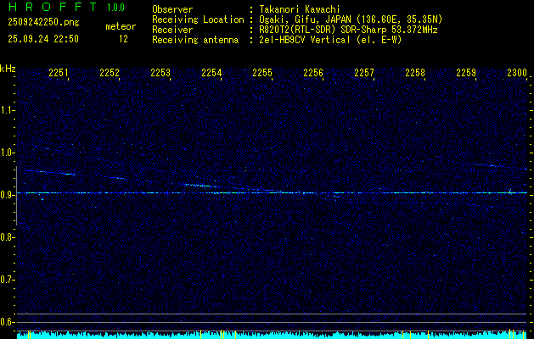Click the 2300 time marker
This screenshot has height=339, width=534.
coord(517,74)
